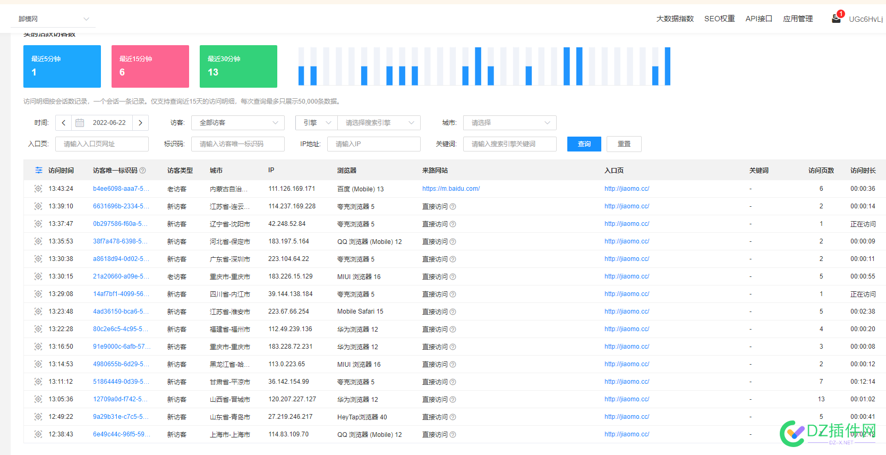The width and height of the screenshot is (886, 455).
Task: Click browser cell Mobile Safari 15
Action: point(360,311)
